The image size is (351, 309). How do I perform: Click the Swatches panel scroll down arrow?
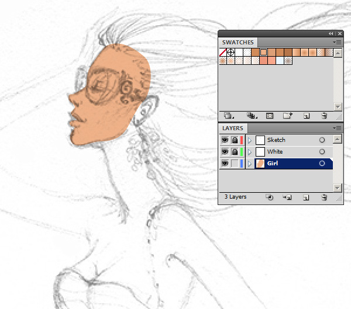pyautogui.click(x=338, y=107)
